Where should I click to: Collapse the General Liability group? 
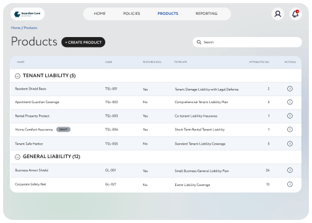(17, 157)
